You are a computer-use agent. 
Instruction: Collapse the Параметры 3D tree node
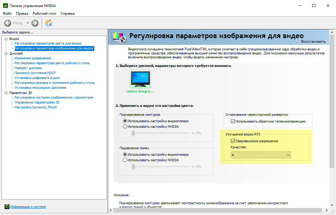pyautogui.click(x=6, y=93)
